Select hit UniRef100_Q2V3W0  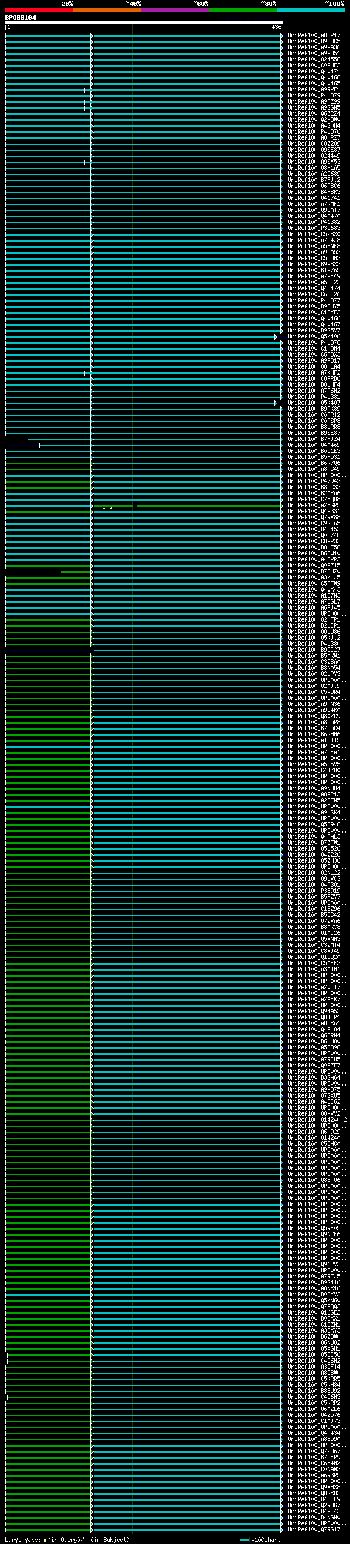click(313, 119)
